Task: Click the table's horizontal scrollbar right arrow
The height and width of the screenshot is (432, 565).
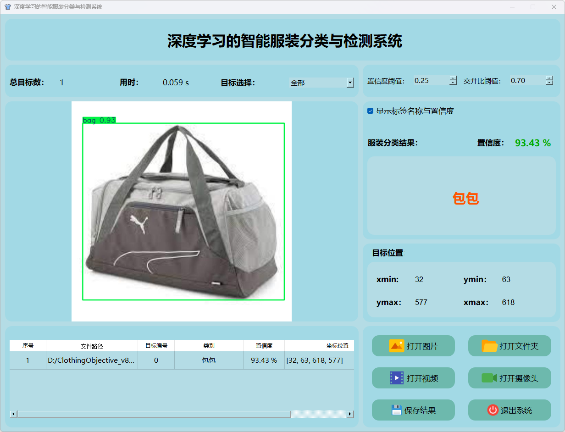Action: point(350,414)
